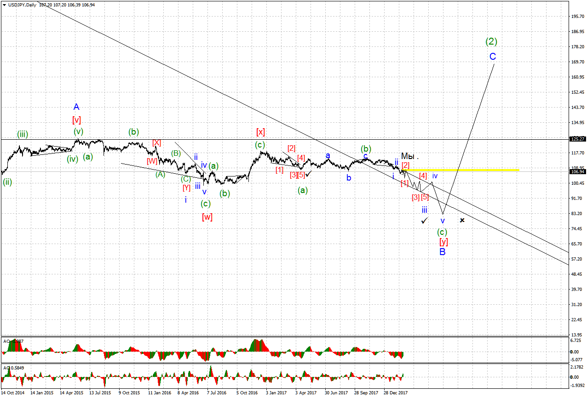Click the '125.27' horizontal line price tag
The height and width of the screenshot is (398, 587).
577,139
